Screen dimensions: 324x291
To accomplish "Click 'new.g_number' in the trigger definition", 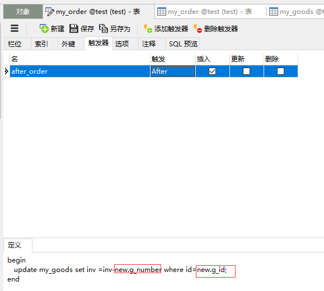I will pos(138,270).
